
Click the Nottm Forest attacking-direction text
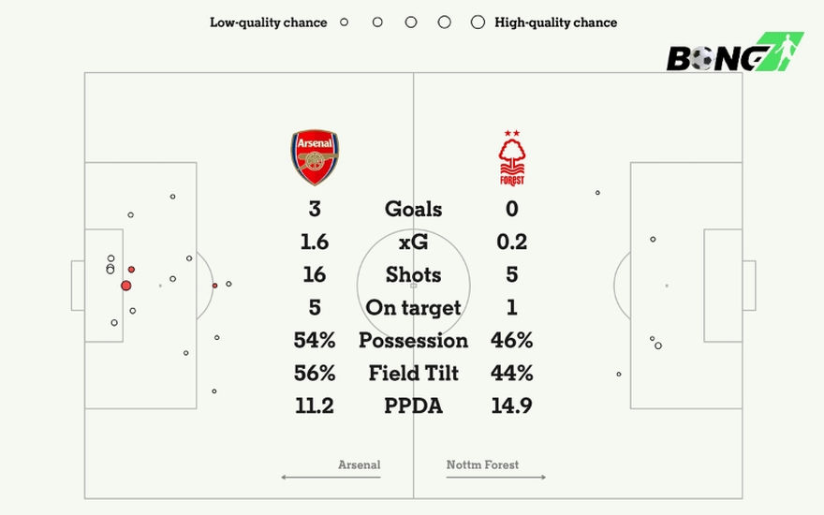[482, 464]
